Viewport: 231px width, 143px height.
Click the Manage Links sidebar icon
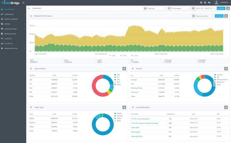pyautogui.click(x=2, y=34)
